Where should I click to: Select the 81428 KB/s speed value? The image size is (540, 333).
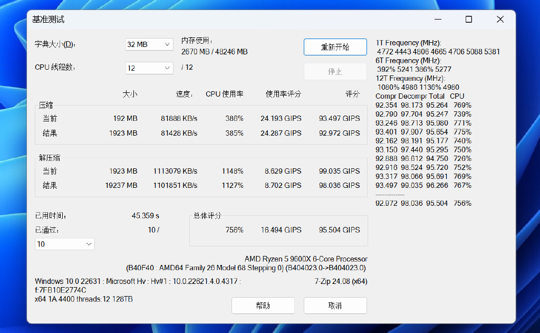(x=179, y=133)
